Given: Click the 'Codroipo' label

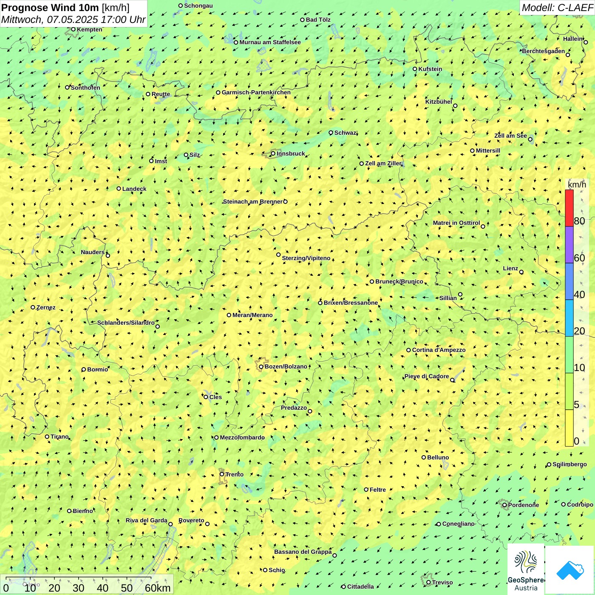Looking at the screenshot, I should tap(580, 505).
